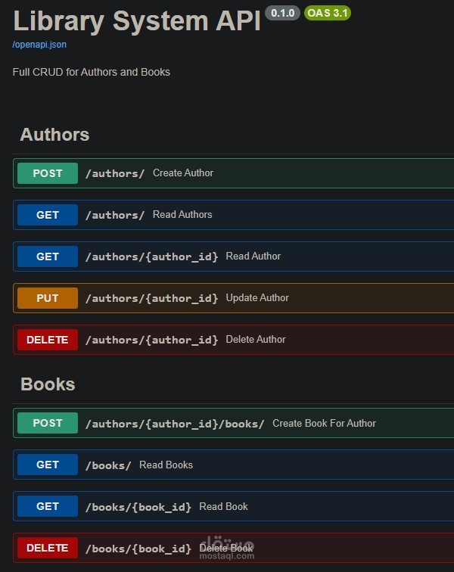This screenshot has width=454, height=572.
Task: Click POST badge for Create Book For Author
Action: coord(48,423)
